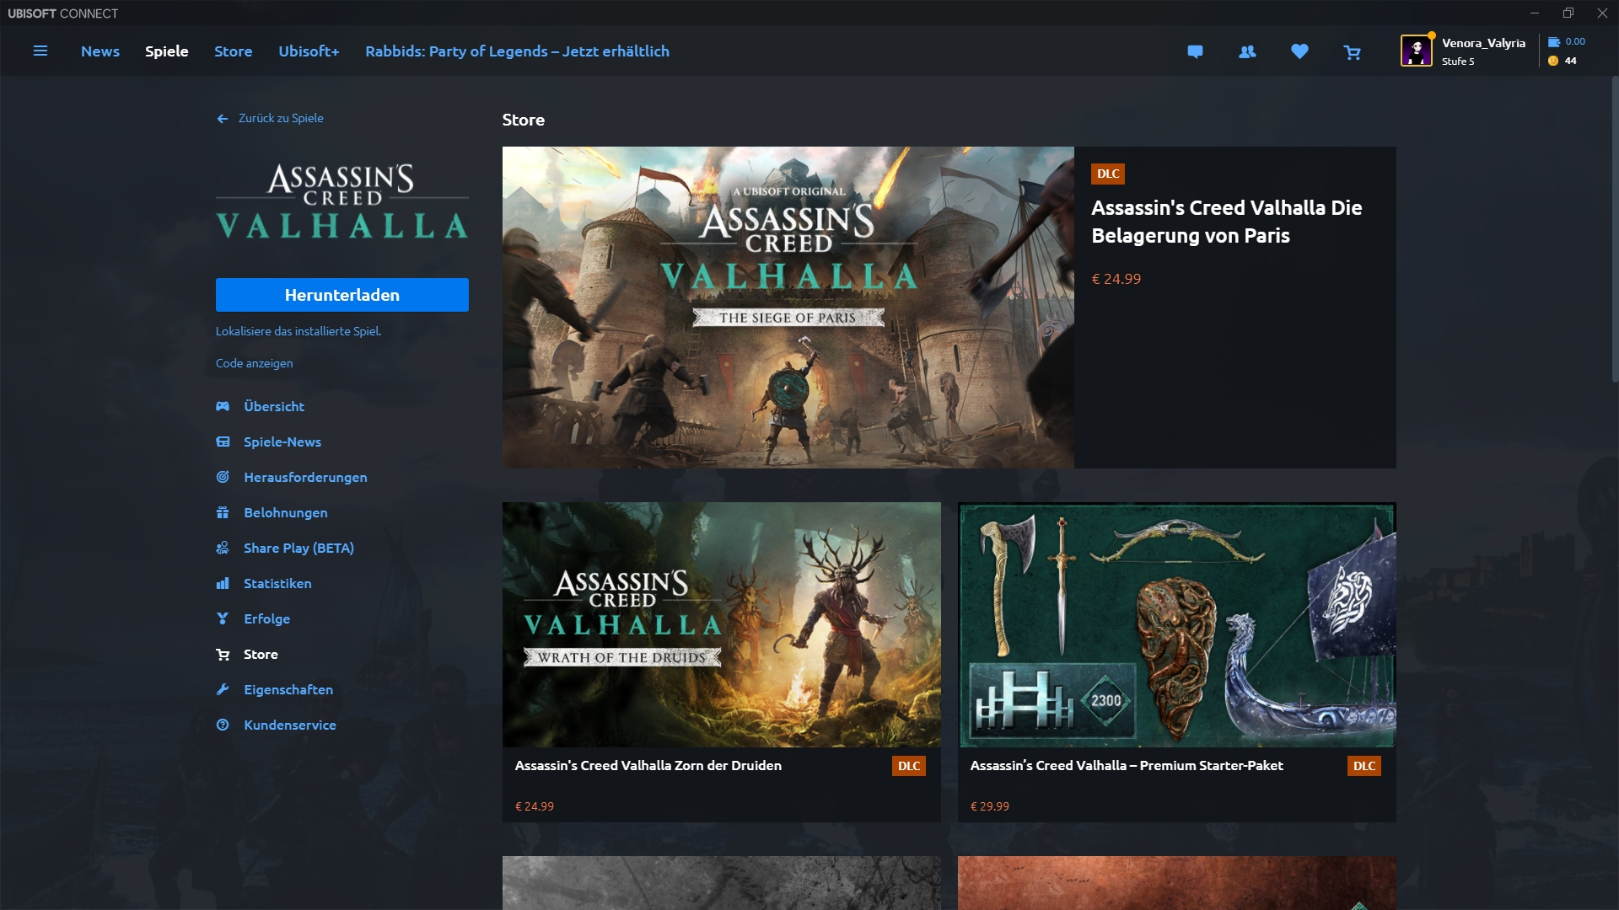The height and width of the screenshot is (910, 1619).
Task: Open the chat messages icon
Action: (x=1195, y=51)
